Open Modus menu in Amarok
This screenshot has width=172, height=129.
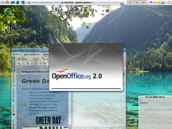(x=46, y=54)
